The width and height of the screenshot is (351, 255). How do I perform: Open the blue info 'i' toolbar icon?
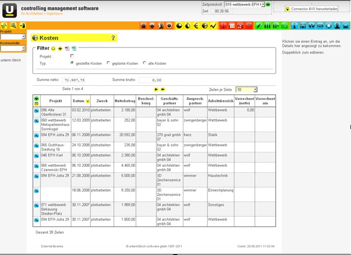[x=294, y=25]
